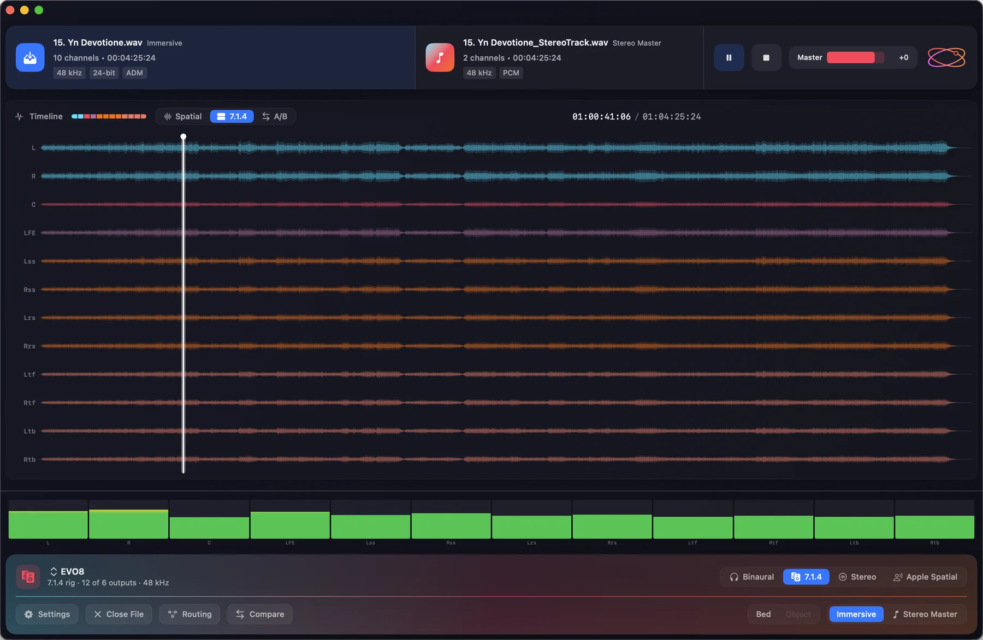Click the EVO8 audio device icon
983x640 pixels.
[x=28, y=577]
